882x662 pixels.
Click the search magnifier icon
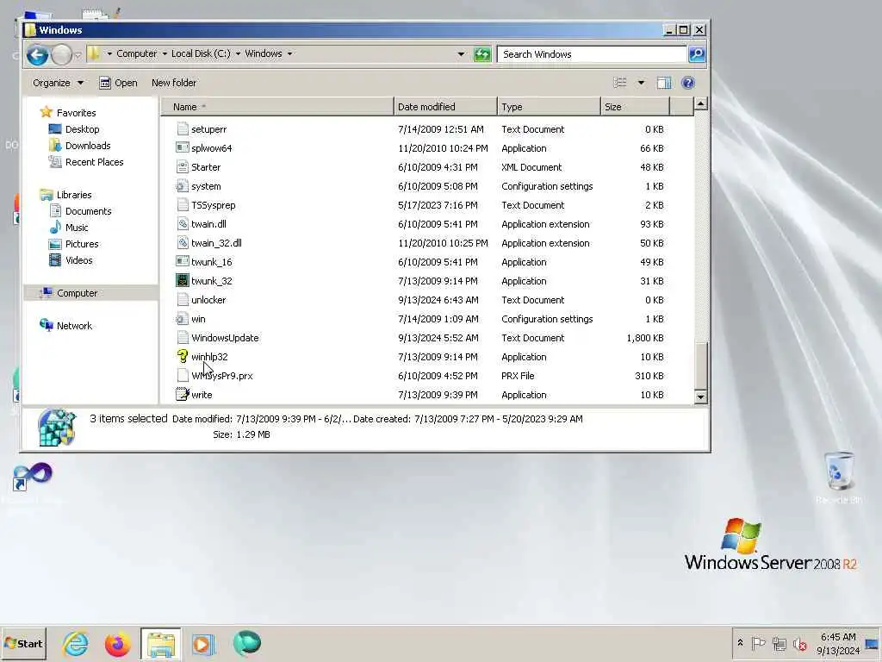pyautogui.click(x=696, y=54)
